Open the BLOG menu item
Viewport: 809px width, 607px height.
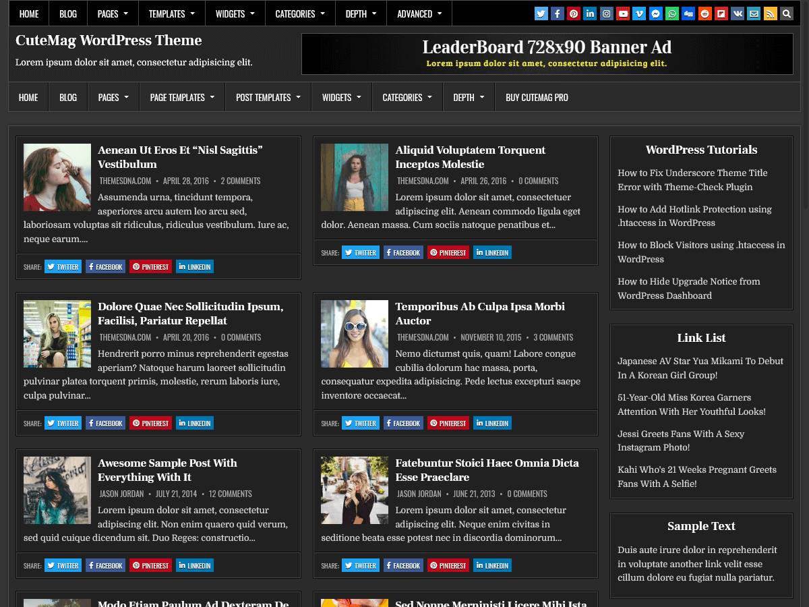coord(67,96)
